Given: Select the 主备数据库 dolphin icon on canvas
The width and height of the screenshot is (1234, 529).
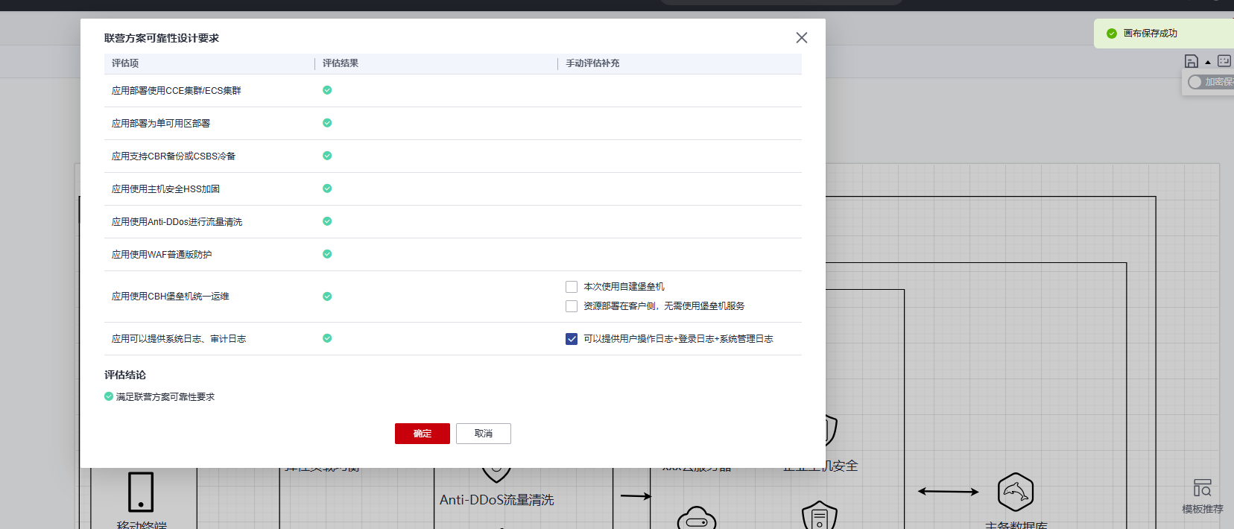Looking at the screenshot, I should [1016, 492].
